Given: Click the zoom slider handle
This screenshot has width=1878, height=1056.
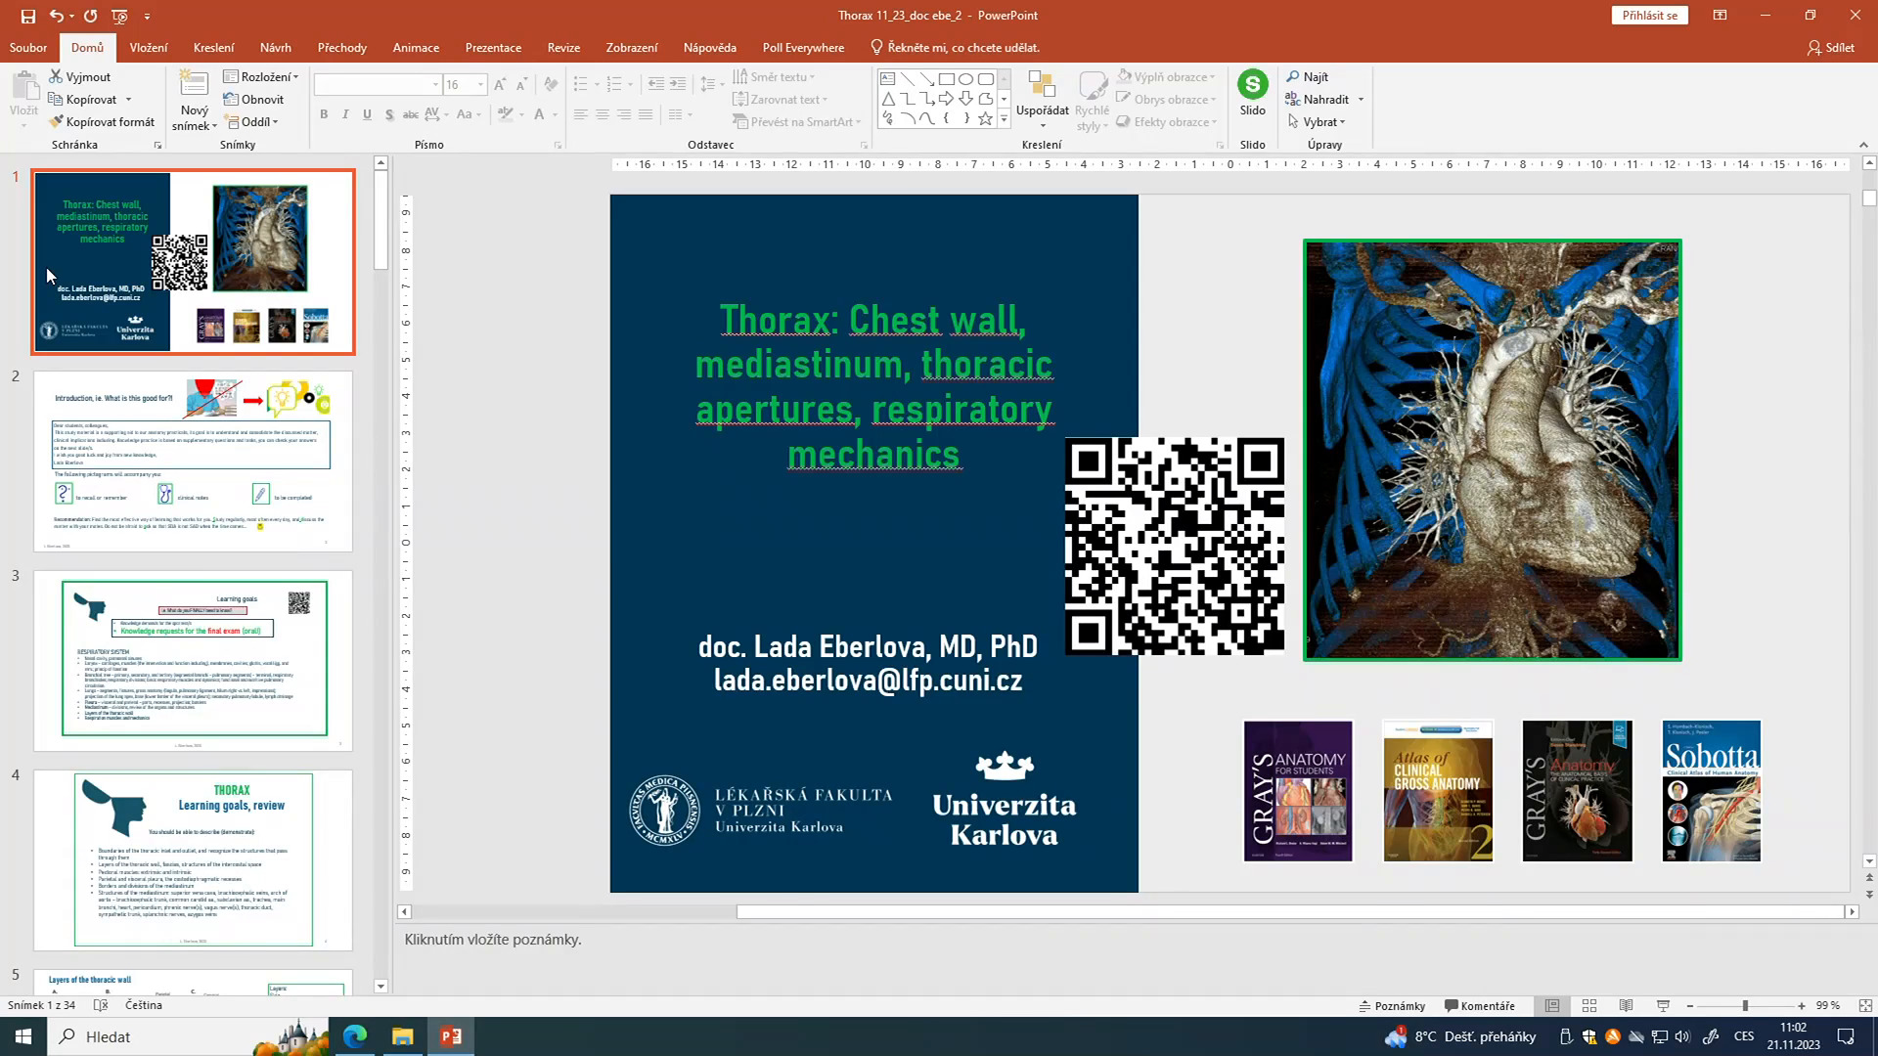Looking at the screenshot, I should pos(1745,1005).
